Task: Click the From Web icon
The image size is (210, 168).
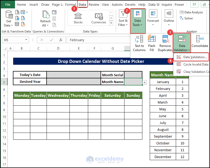Action: tap(17, 18)
